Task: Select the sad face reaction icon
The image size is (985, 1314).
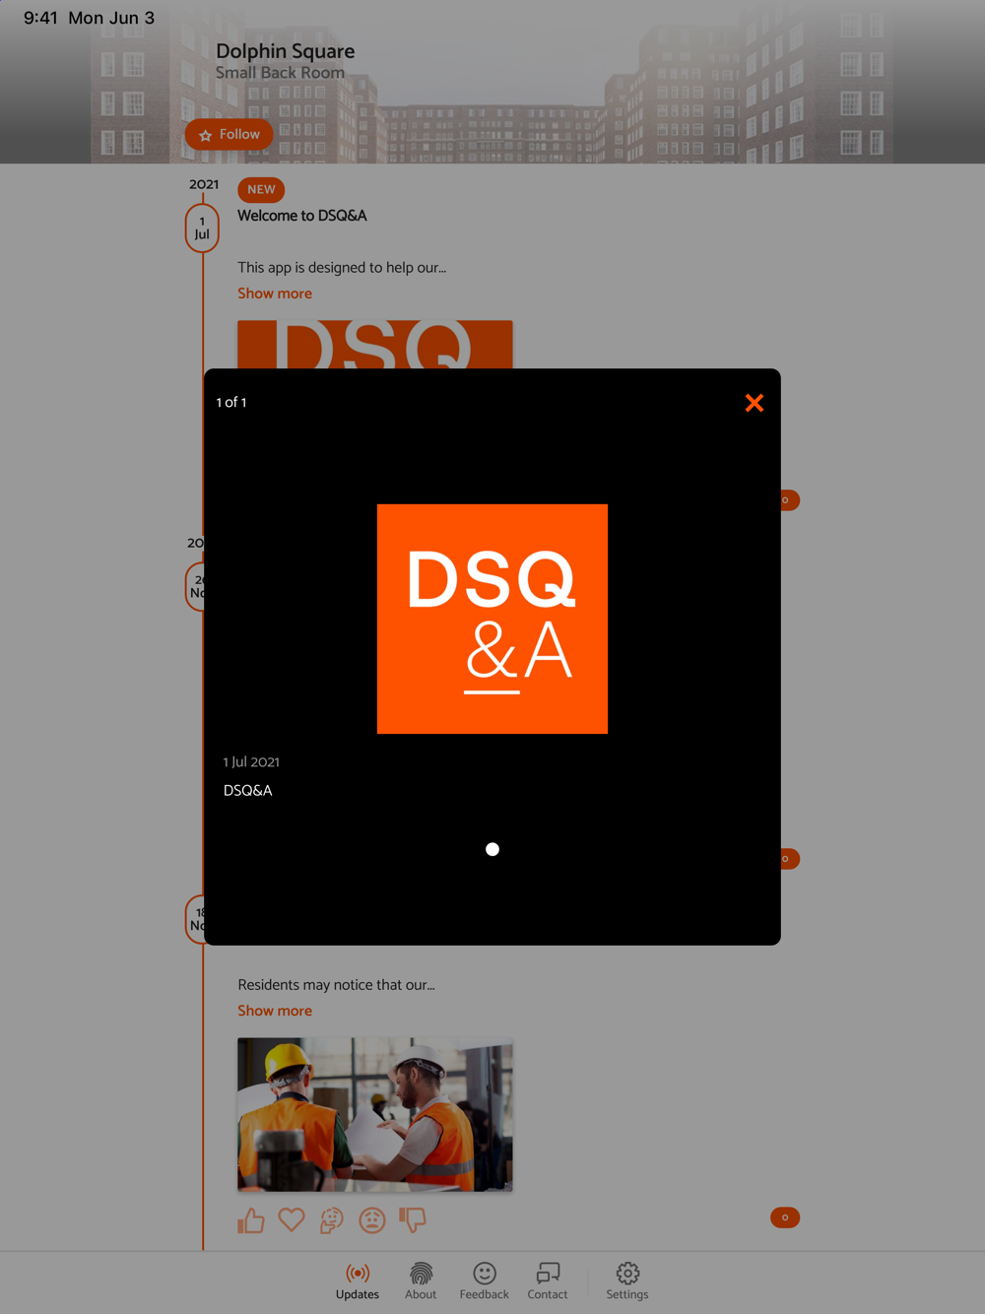Action: tap(372, 1220)
